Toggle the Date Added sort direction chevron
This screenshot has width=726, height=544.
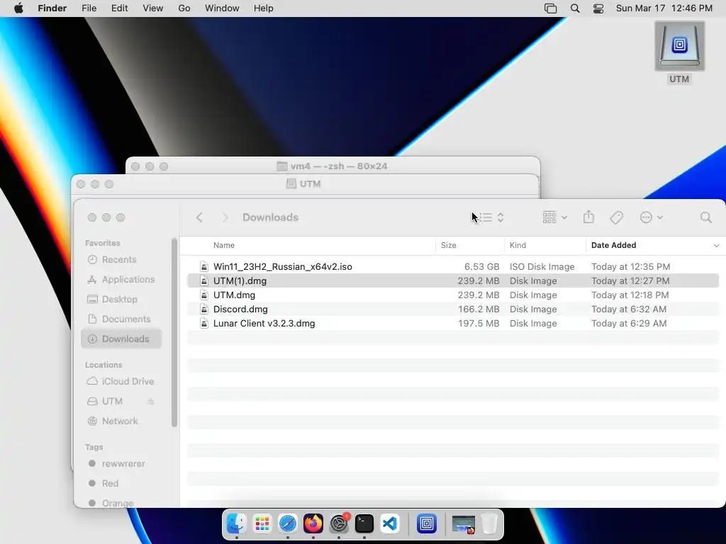coord(716,246)
